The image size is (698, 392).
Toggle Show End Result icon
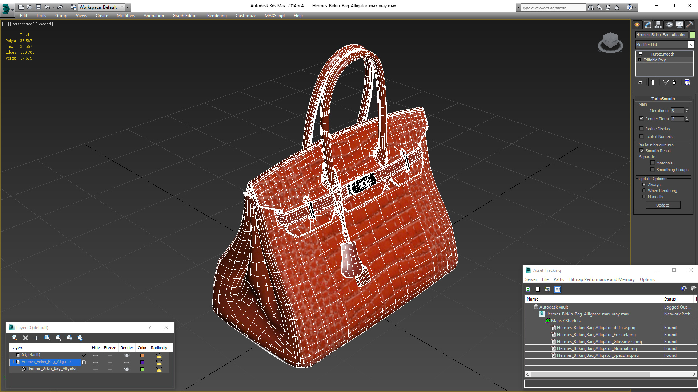click(x=653, y=82)
